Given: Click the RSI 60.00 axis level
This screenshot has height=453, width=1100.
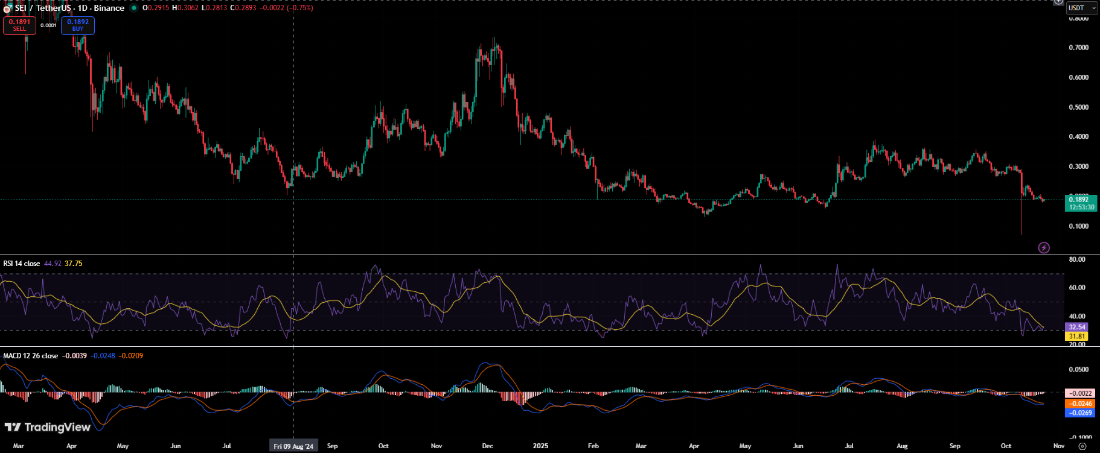Looking at the screenshot, I should tap(1077, 288).
